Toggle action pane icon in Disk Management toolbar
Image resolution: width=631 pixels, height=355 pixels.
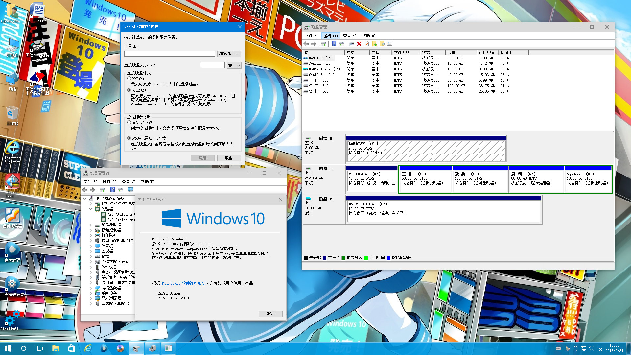click(341, 44)
